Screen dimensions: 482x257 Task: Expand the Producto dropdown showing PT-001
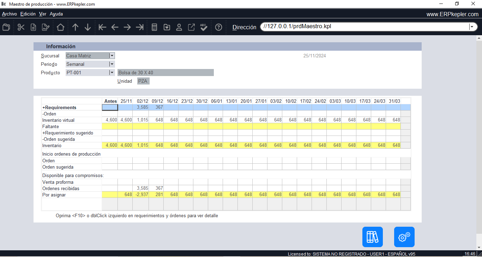112,72
